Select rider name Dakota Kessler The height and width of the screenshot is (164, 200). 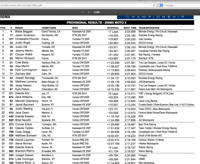[25, 116]
